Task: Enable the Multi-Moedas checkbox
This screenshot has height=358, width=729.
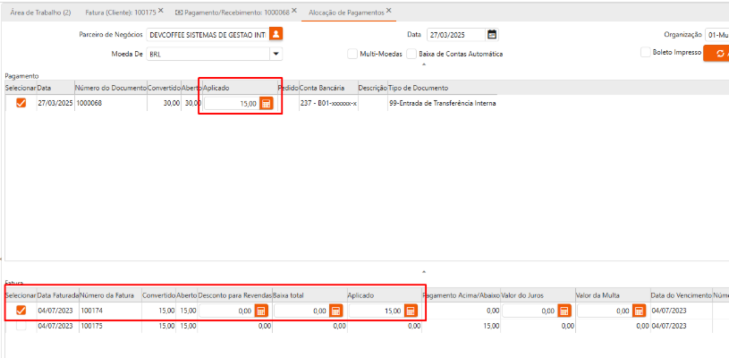Action: coord(352,54)
